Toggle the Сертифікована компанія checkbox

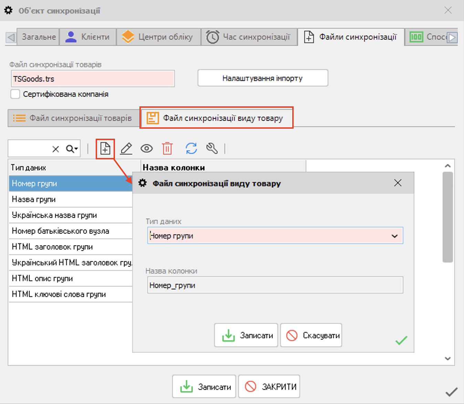(15, 94)
